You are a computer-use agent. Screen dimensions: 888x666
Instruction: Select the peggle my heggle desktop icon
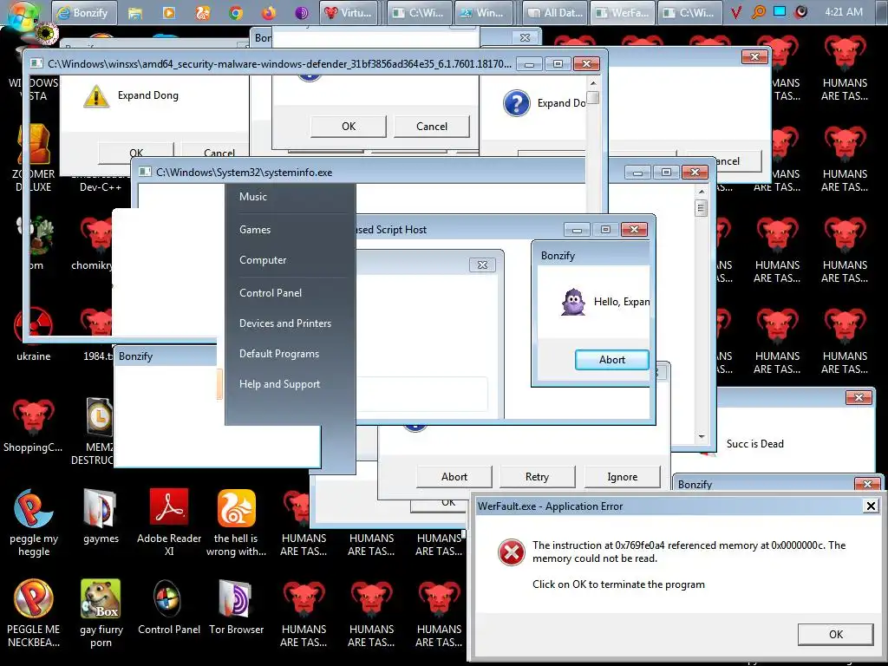click(34, 522)
